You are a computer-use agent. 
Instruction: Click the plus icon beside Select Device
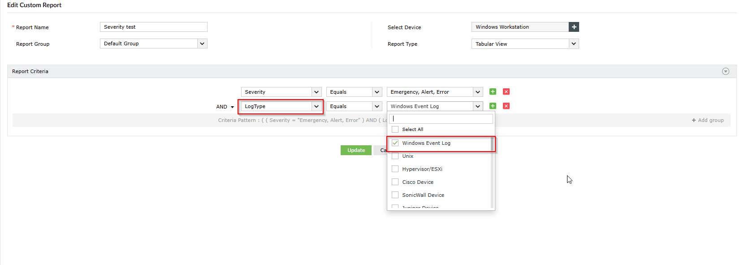point(574,27)
